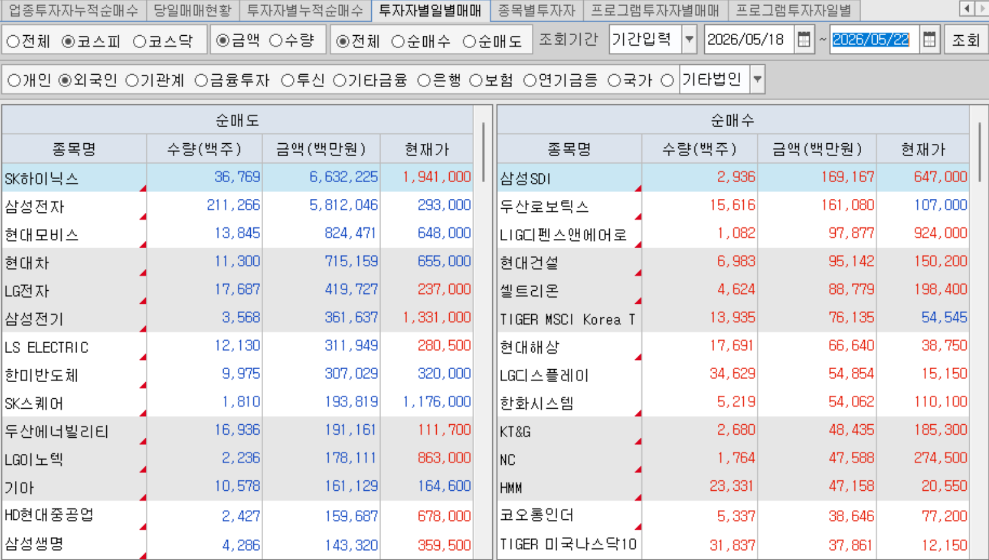Switch to 당일매매현황 tab
The image size is (989, 560).
click(192, 10)
